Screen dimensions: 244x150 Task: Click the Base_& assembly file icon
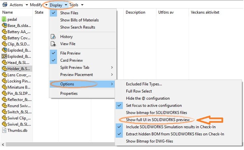click(4, 25)
